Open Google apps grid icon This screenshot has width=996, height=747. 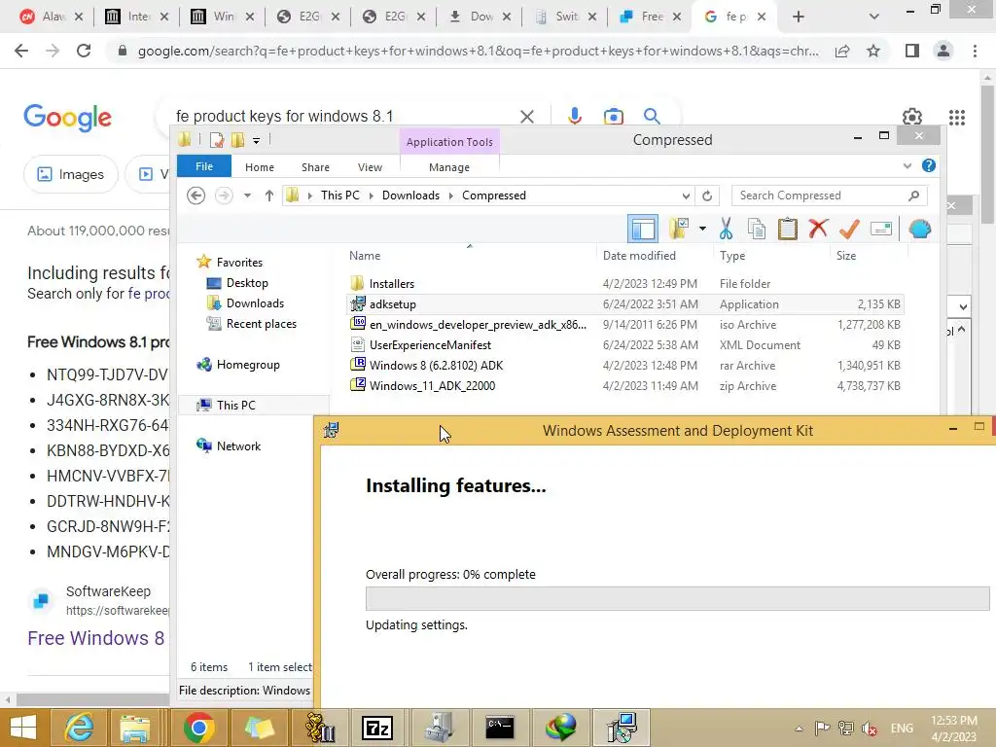(x=957, y=117)
